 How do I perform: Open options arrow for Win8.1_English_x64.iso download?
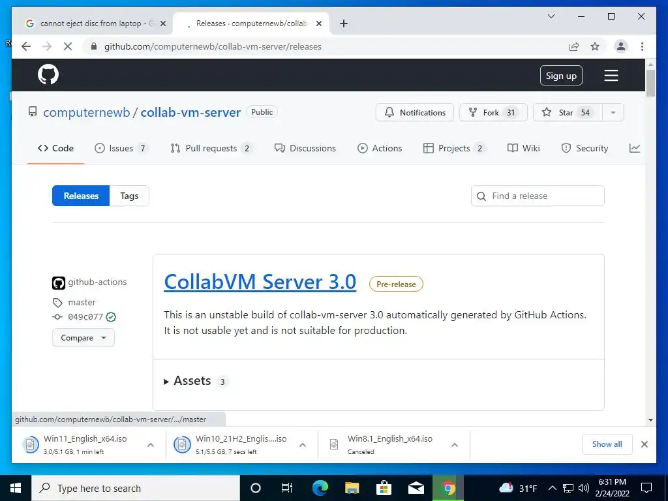pos(455,445)
